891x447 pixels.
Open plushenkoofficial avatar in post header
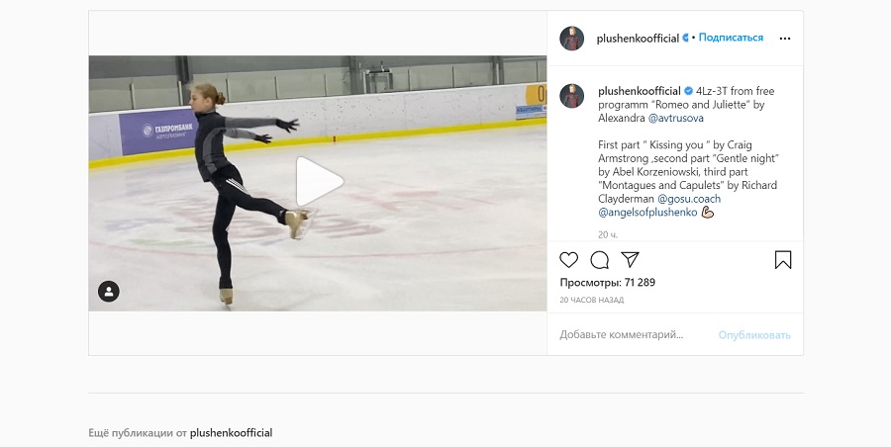point(571,39)
